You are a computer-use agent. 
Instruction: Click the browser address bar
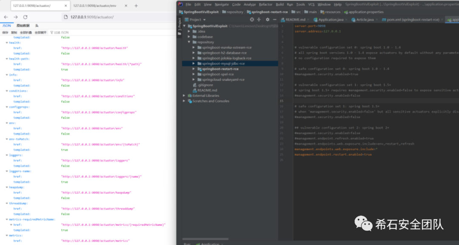click(119, 17)
